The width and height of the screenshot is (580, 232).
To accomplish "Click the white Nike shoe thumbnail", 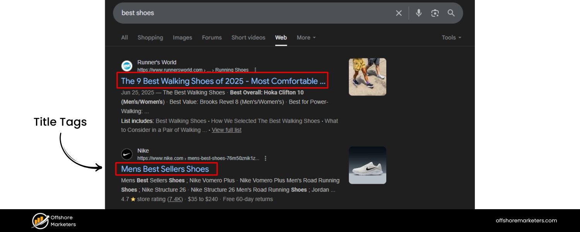I will point(367,165).
